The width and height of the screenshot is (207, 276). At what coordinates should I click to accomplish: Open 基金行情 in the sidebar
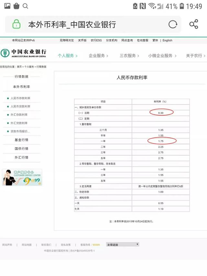pyautogui.click(x=21, y=140)
